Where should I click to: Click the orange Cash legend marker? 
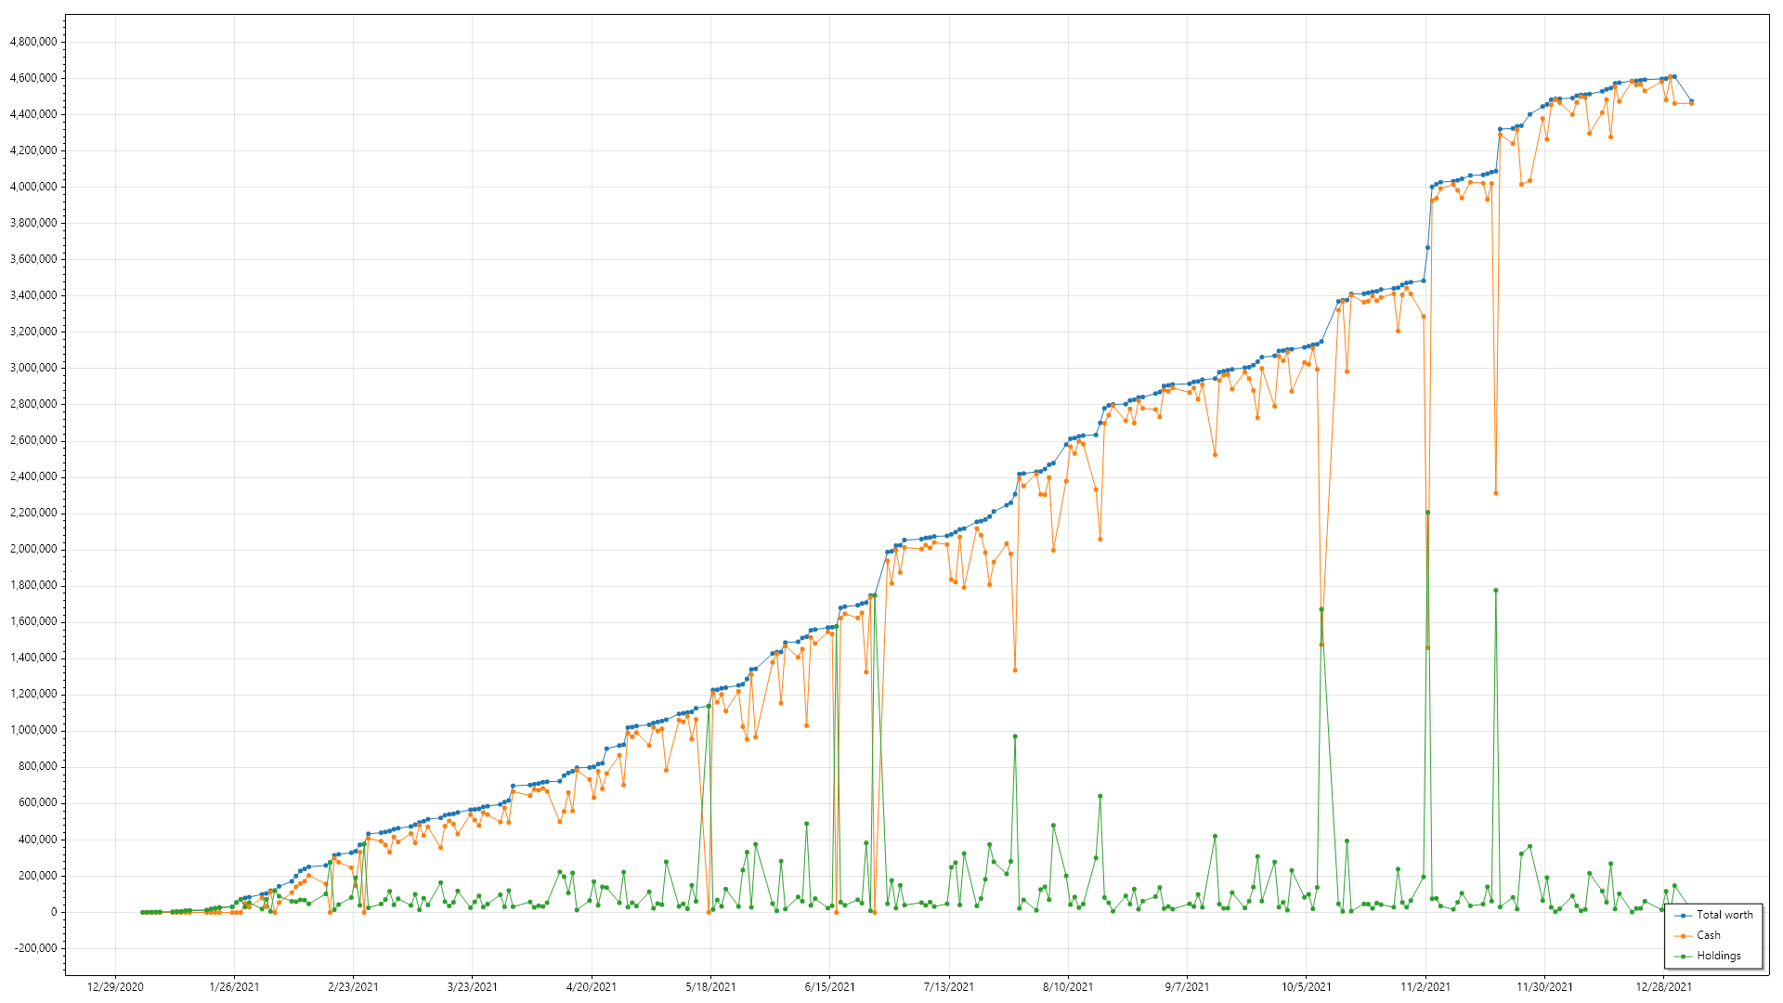tap(1683, 936)
